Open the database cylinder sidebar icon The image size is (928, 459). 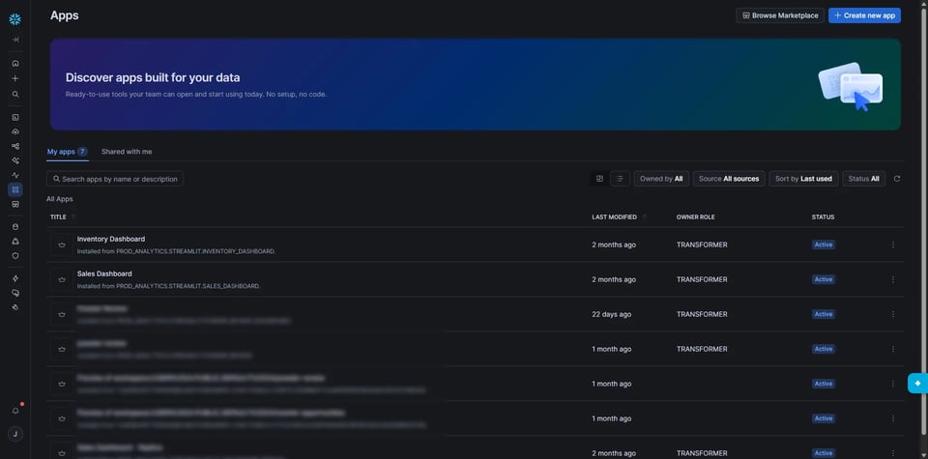click(15, 226)
